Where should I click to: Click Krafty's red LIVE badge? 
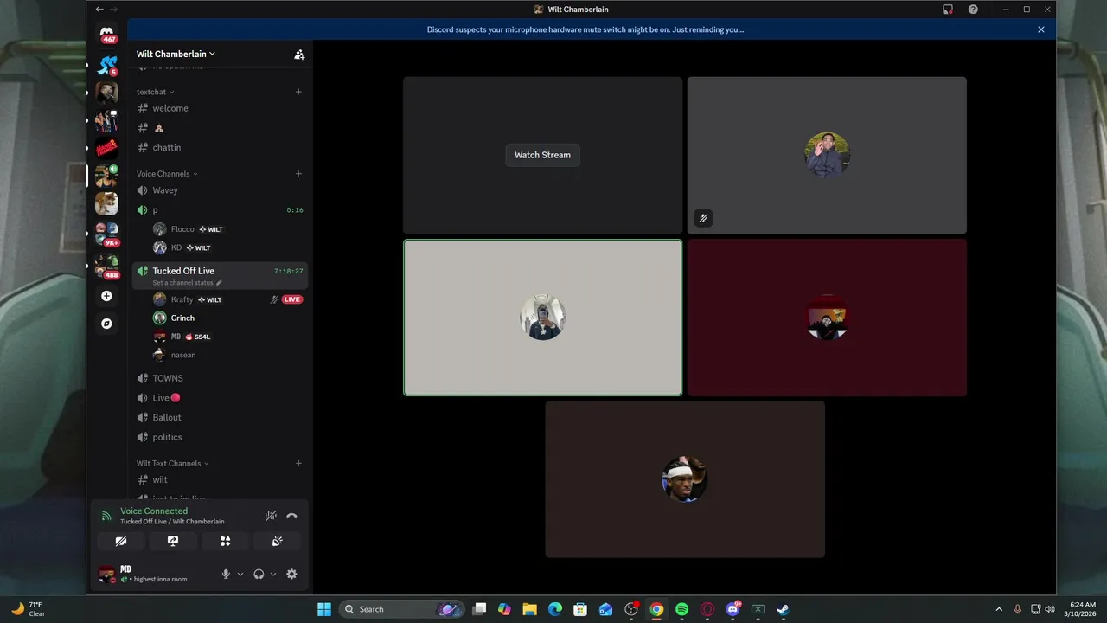[292, 299]
